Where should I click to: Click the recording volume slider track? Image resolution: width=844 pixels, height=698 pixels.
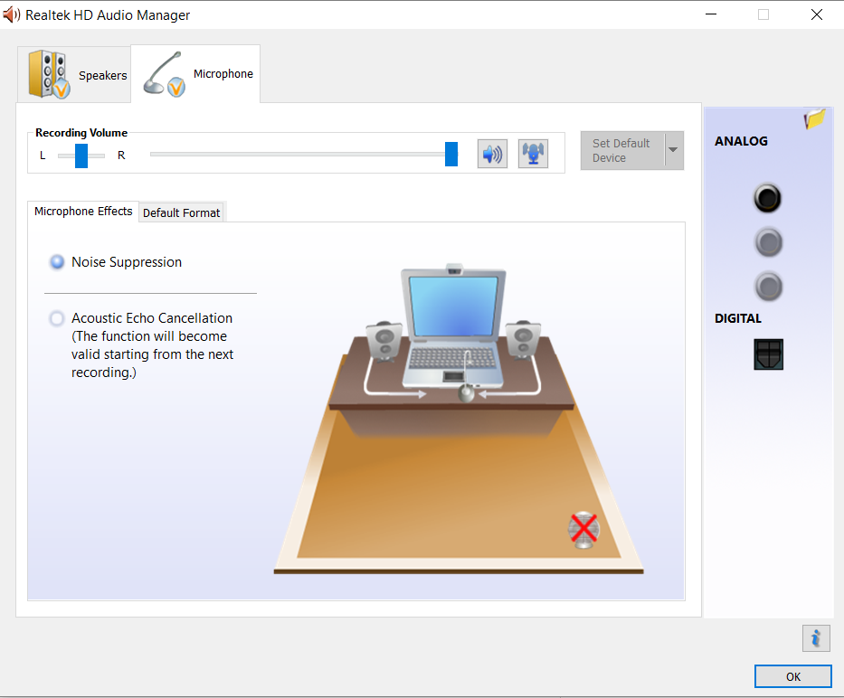pos(299,155)
